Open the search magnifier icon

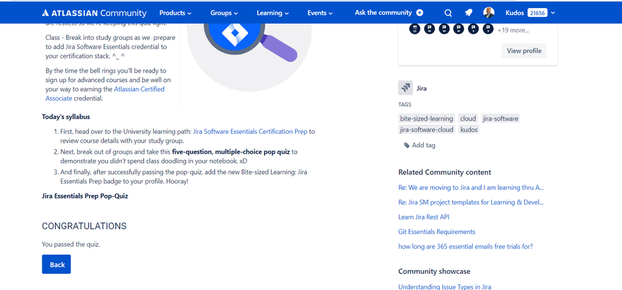click(x=448, y=13)
